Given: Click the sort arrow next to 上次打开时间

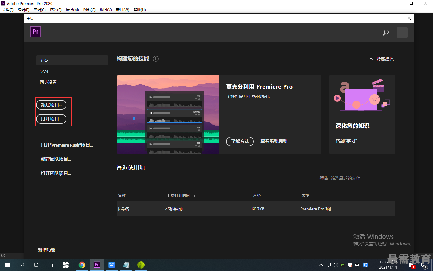Looking at the screenshot, I should tap(194, 196).
